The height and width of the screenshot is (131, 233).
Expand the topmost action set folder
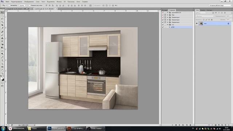point(167,13)
